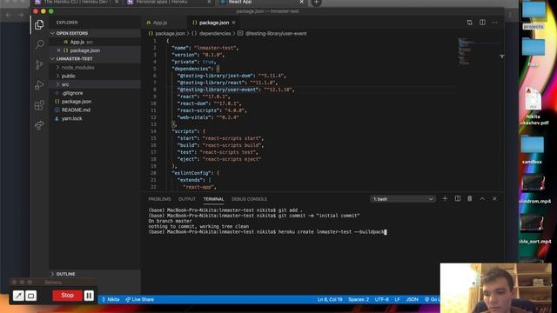The height and width of the screenshot is (313, 557).
Task: Click the browser back arrow
Action: 9,15
